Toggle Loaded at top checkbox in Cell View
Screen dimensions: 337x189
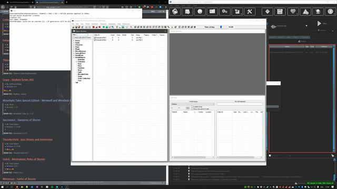point(192,107)
